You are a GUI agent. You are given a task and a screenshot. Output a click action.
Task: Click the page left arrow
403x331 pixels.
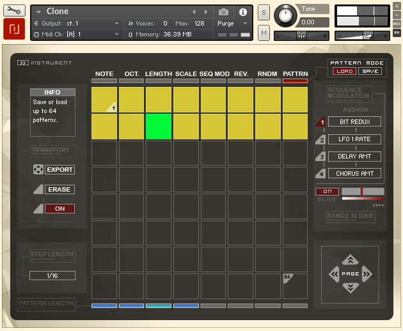(x=334, y=274)
